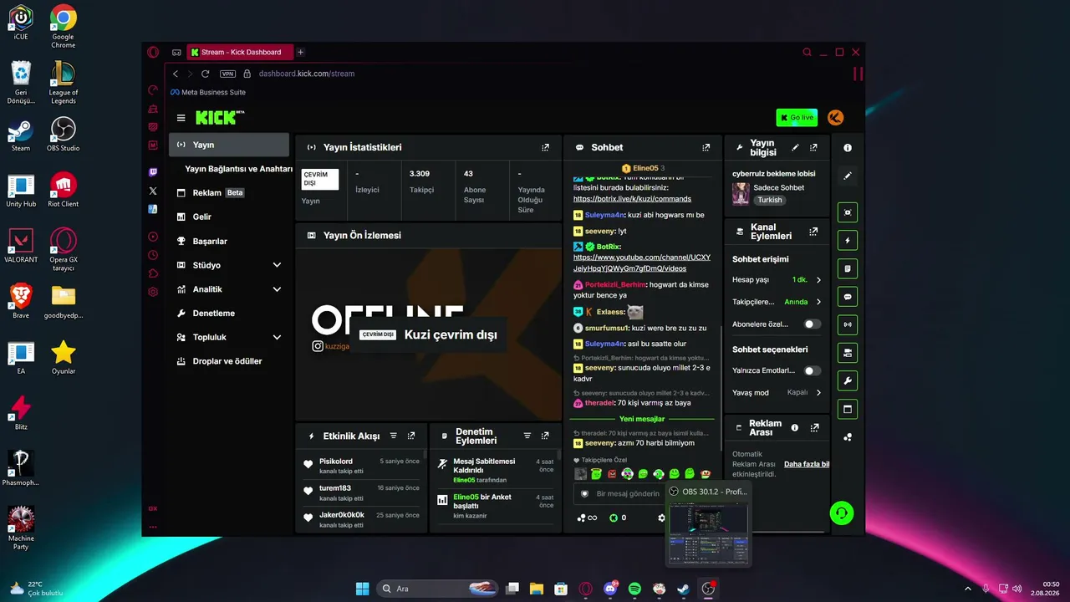Click the Go live button
The image size is (1070, 602).
tap(797, 118)
